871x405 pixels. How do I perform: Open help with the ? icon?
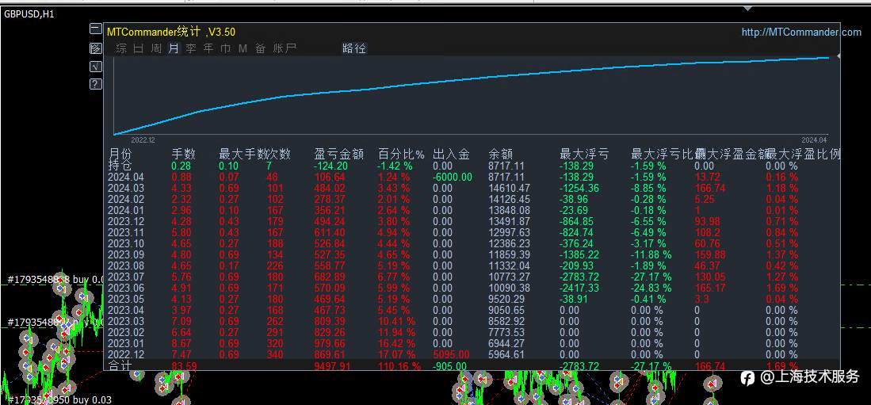tap(96, 84)
